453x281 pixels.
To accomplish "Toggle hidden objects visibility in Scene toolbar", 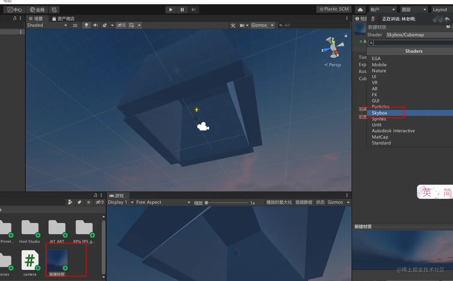I will pyautogui.click(x=121, y=25).
